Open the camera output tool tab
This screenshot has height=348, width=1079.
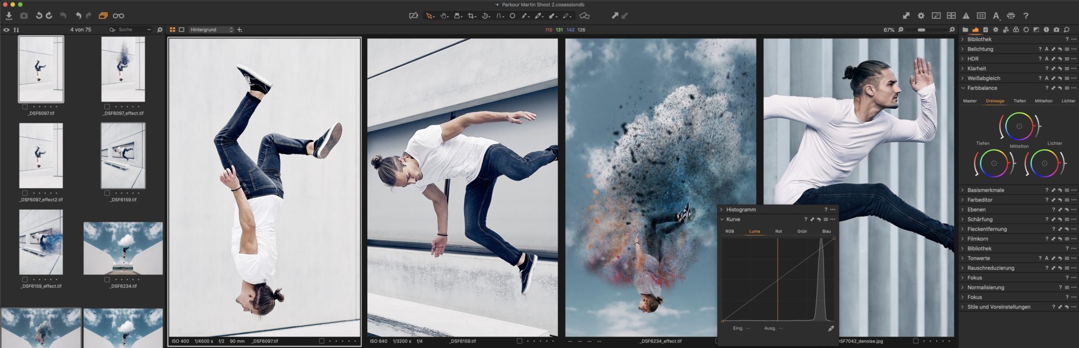[1056, 30]
